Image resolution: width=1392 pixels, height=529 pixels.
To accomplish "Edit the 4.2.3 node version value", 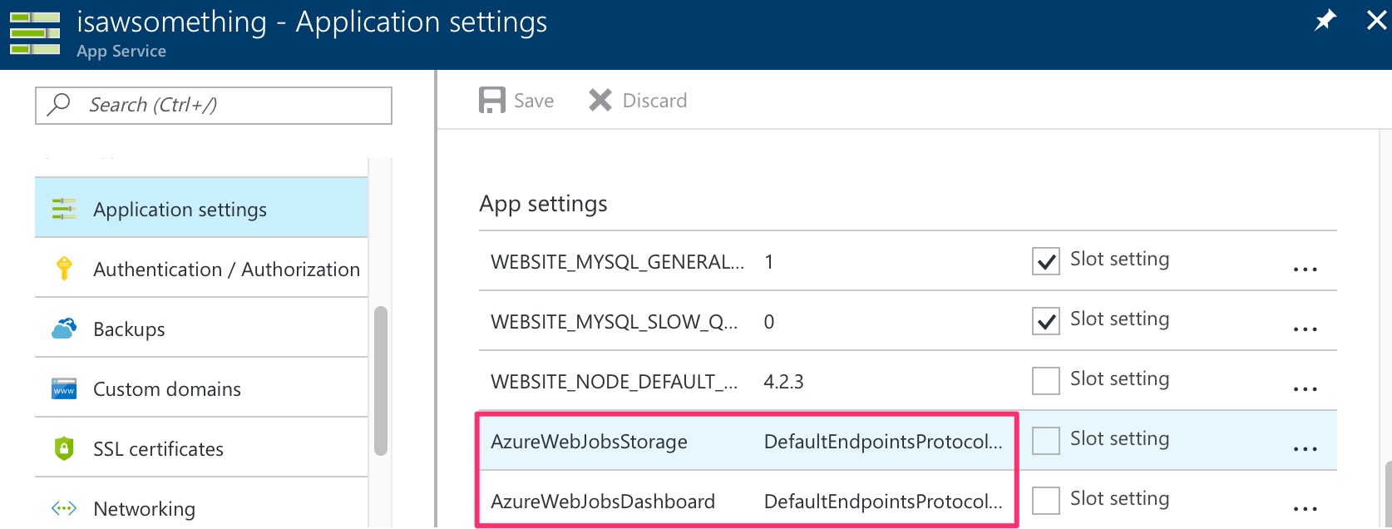I will [783, 382].
